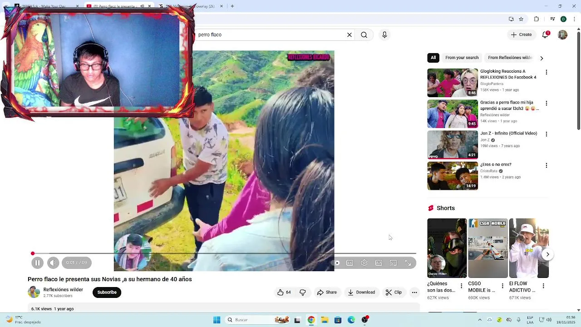Dislike the video
Viewport: 581px width, 327px height.
[x=303, y=292]
